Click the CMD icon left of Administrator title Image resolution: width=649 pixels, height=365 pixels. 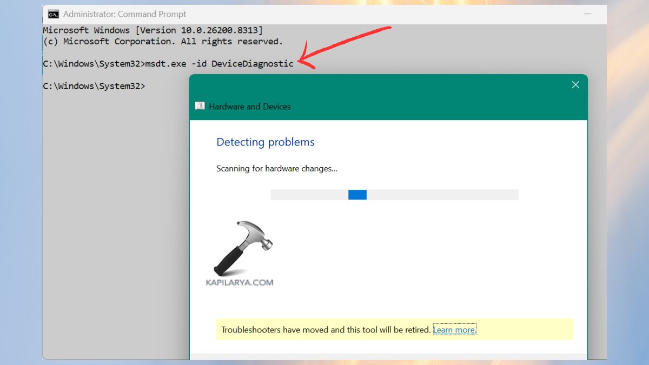[52, 14]
